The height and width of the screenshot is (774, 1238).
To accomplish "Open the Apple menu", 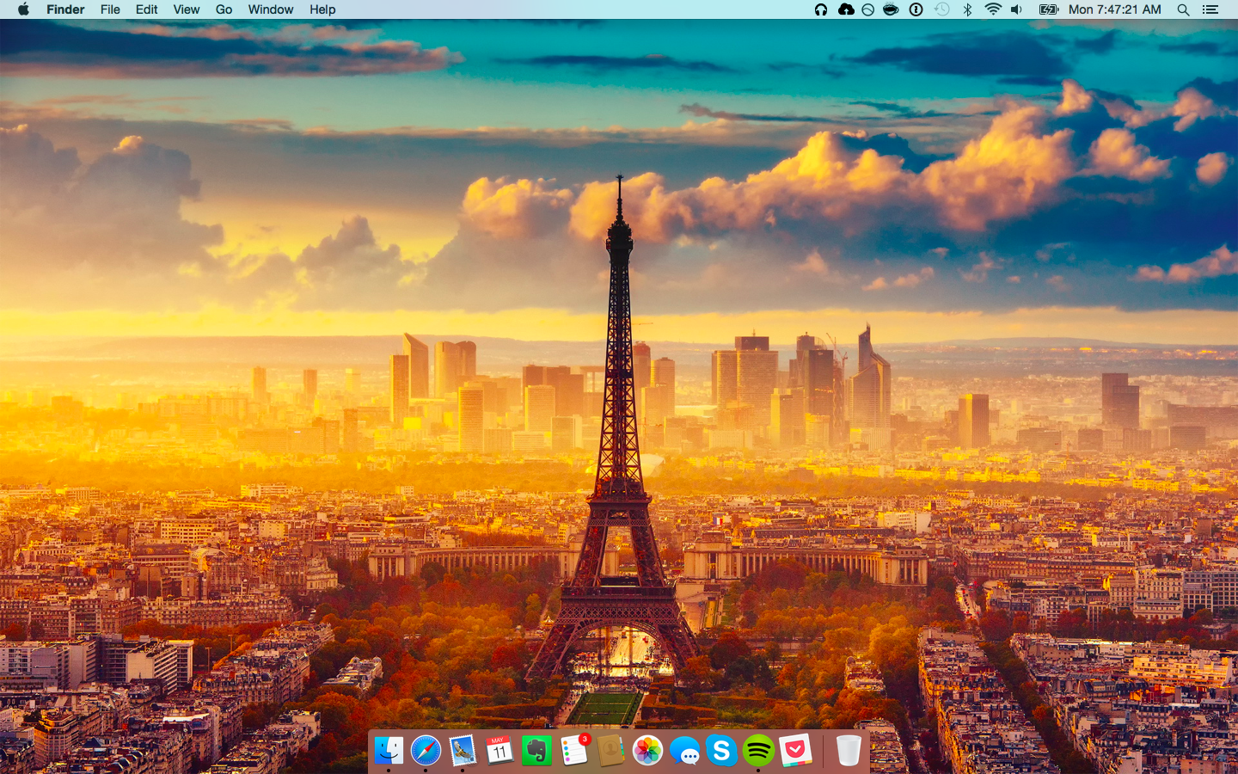I will [x=23, y=9].
